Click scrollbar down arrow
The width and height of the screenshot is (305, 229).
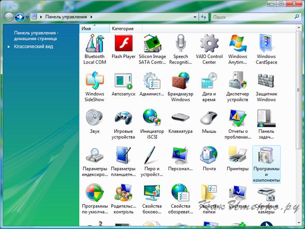tap(299, 223)
